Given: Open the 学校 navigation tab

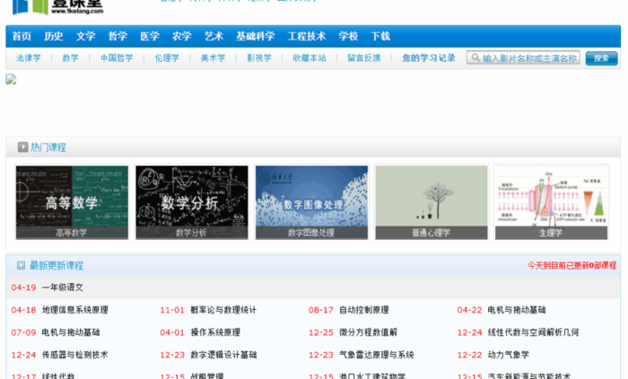Looking at the screenshot, I should pos(348,37).
